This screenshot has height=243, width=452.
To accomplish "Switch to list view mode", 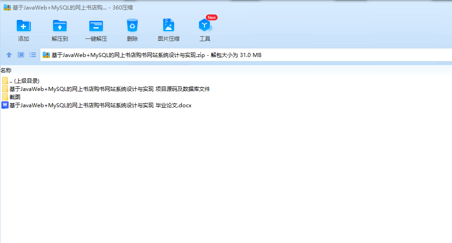I will [x=33, y=55].
